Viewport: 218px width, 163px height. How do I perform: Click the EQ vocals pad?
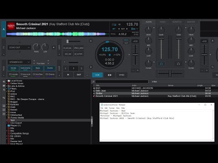pyautogui.click(x=13, y=74)
